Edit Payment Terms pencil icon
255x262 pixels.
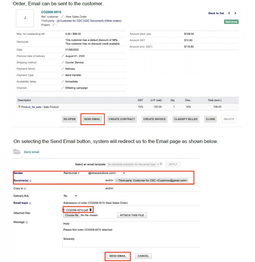[x=63, y=69]
